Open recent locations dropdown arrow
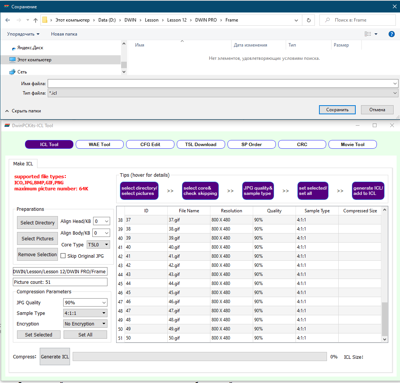 [x=28, y=20]
